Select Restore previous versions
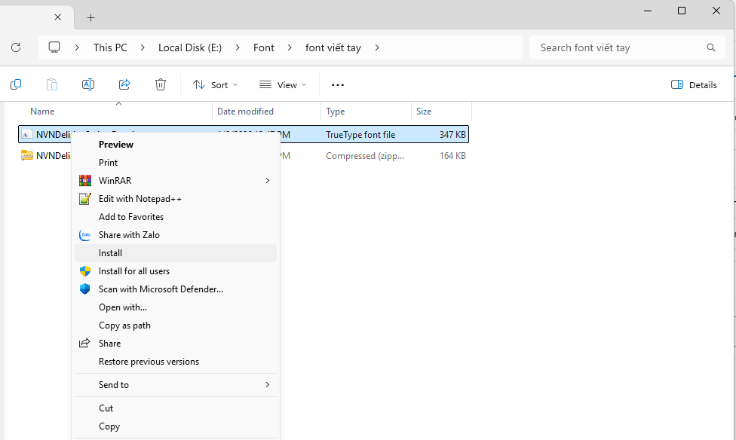This screenshot has height=440, width=736. point(176,362)
